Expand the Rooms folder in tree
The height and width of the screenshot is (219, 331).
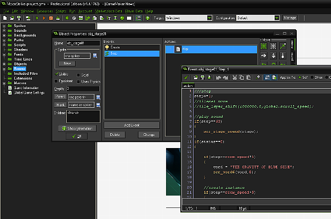4,69
